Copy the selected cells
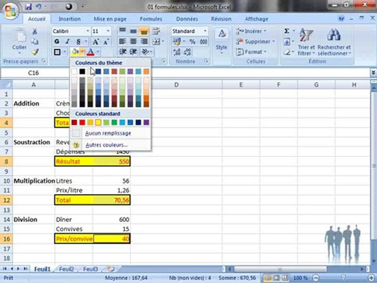The width and height of the screenshot is (377, 283). pyautogui.click(x=35, y=42)
